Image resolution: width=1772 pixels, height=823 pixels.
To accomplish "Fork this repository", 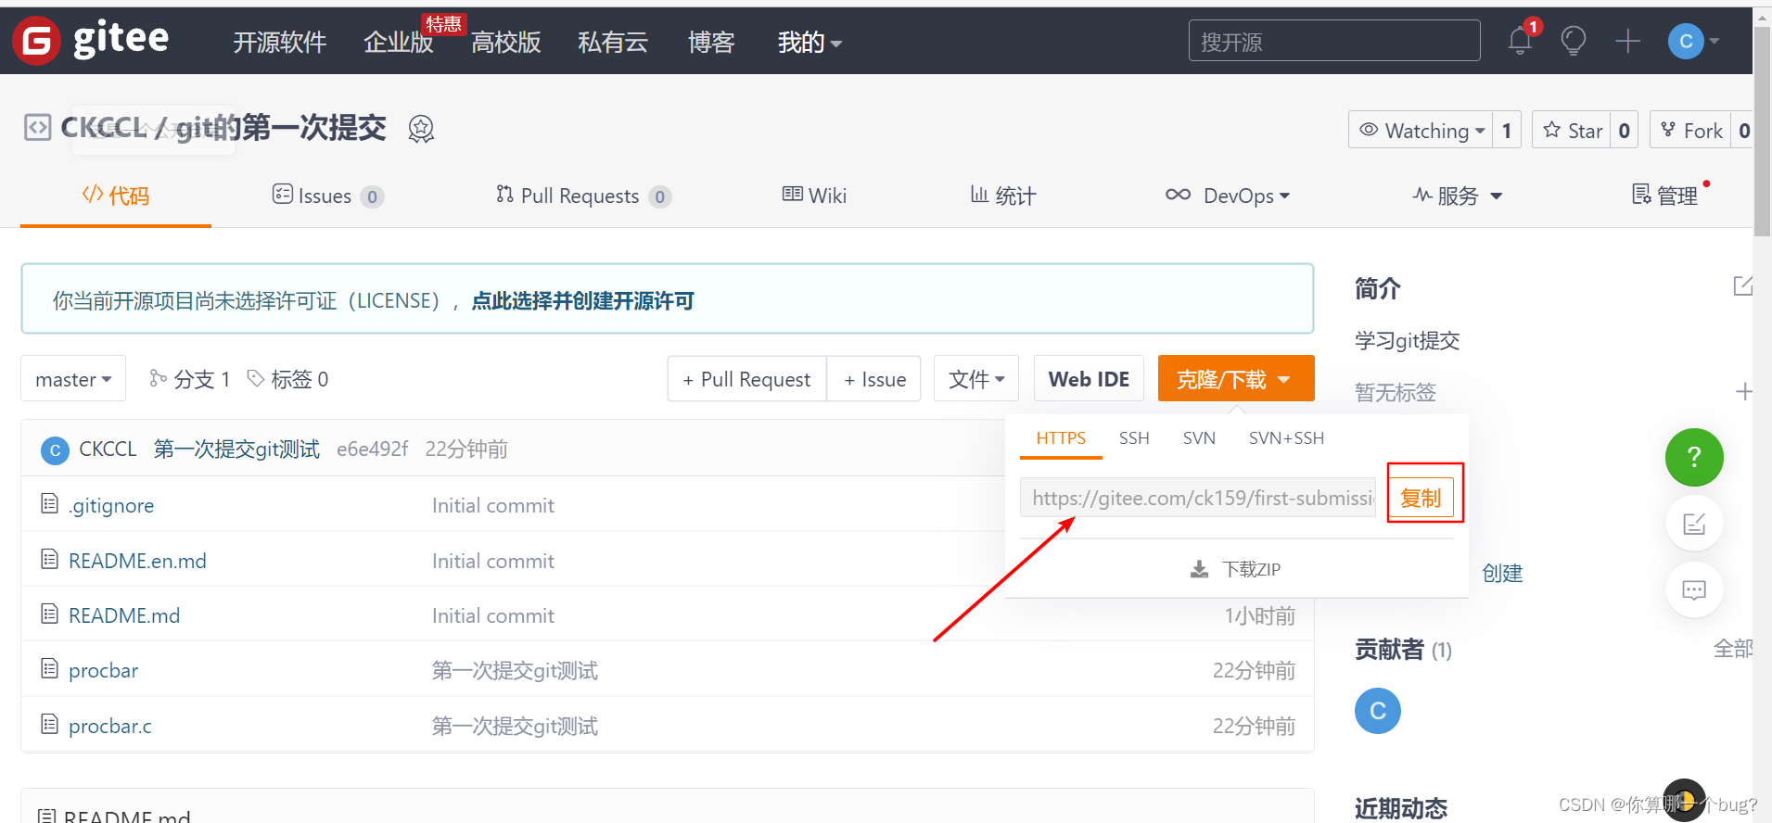I will coord(1691,130).
